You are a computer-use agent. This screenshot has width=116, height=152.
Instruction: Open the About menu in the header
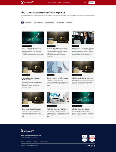(x=49, y=3)
